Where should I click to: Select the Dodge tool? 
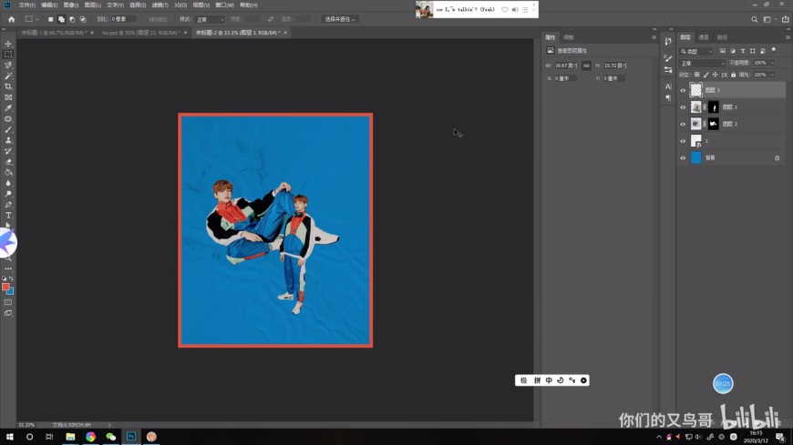(8, 194)
